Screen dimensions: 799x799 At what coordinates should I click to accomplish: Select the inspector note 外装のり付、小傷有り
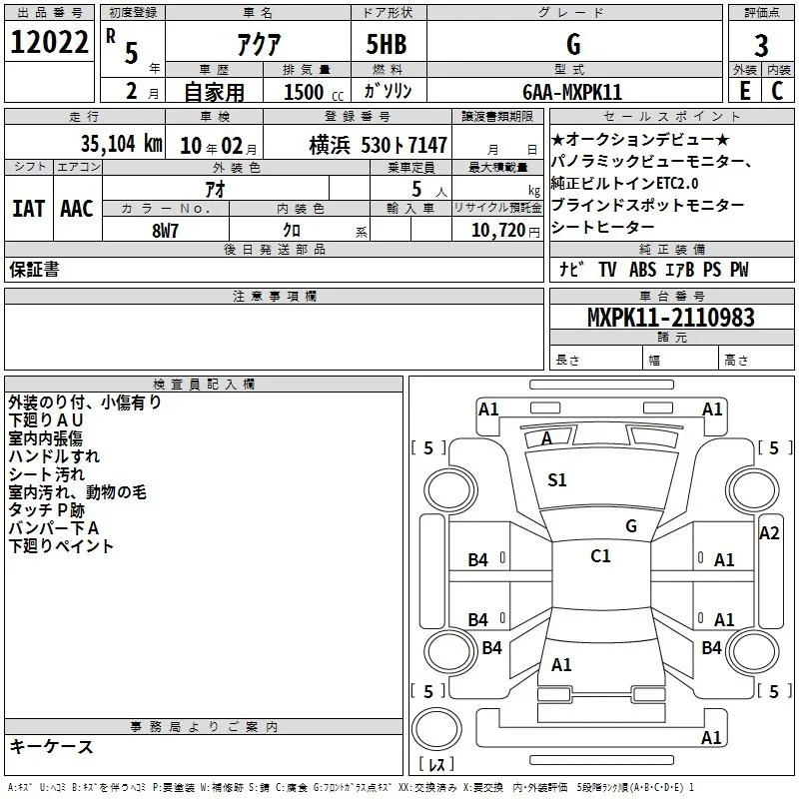(85, 402)
